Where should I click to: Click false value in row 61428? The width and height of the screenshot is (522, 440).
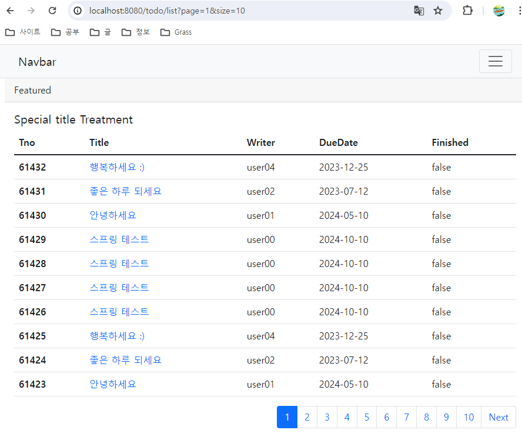click(x=441, y=264)
